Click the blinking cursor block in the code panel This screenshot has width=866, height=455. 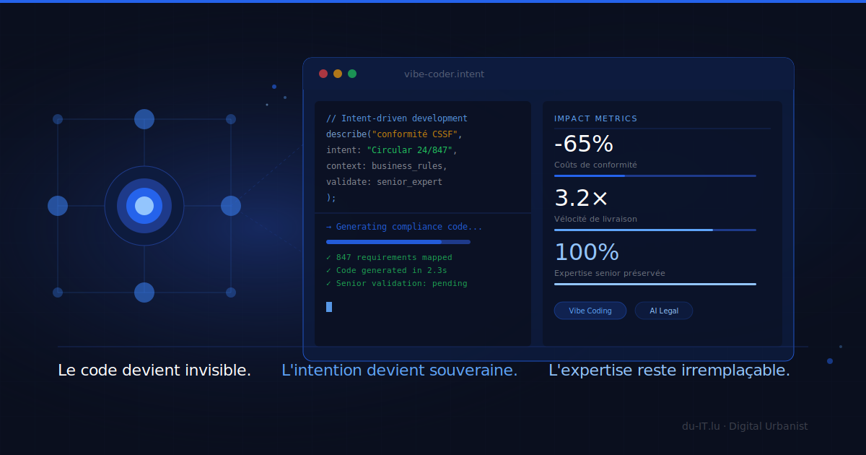pos(329,306)
